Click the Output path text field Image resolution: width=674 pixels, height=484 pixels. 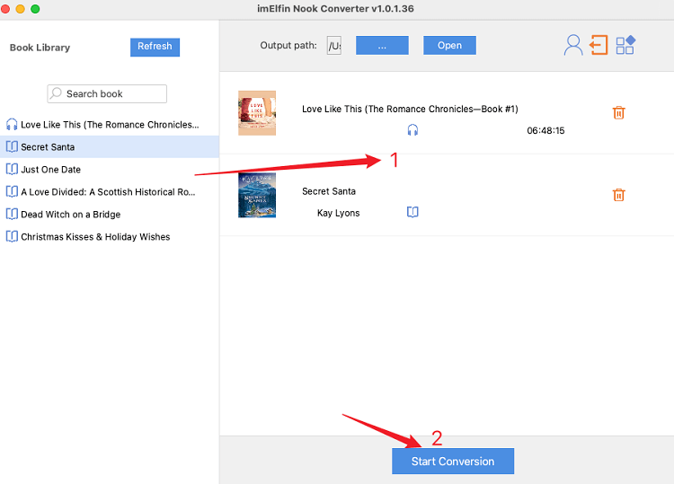pos(334,45)
